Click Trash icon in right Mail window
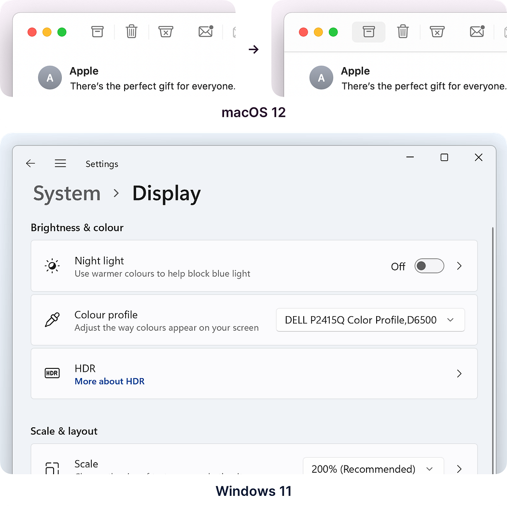The image size is (507, 507). [x=403, y=31]
